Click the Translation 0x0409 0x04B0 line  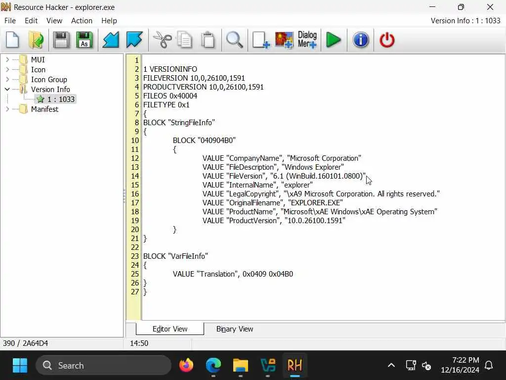tap(233, 274)
